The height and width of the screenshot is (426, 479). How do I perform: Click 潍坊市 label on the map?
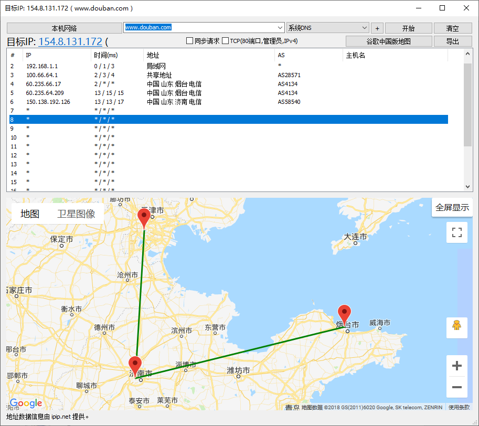[238, 370]
